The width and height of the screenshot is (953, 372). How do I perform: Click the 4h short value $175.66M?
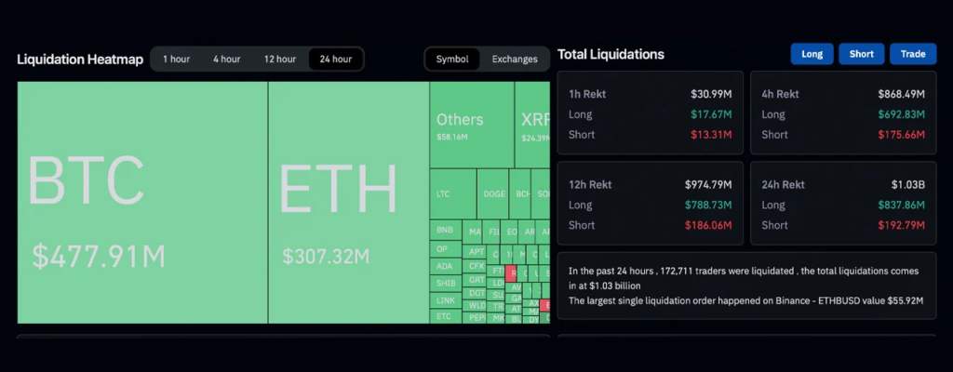tap(901, 135)
